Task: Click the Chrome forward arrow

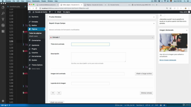Action: 33,8
